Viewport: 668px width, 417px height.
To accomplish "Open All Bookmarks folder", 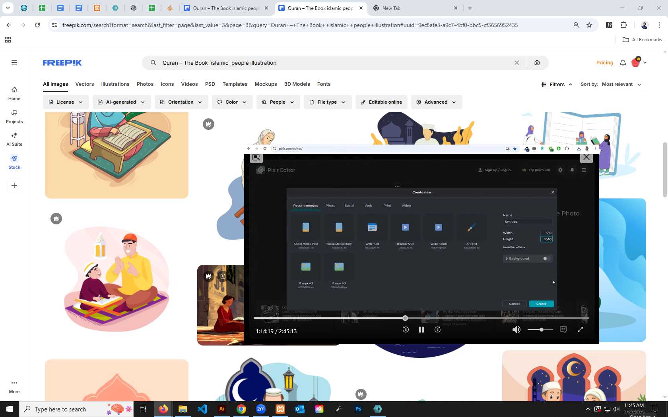I will 642,40.
